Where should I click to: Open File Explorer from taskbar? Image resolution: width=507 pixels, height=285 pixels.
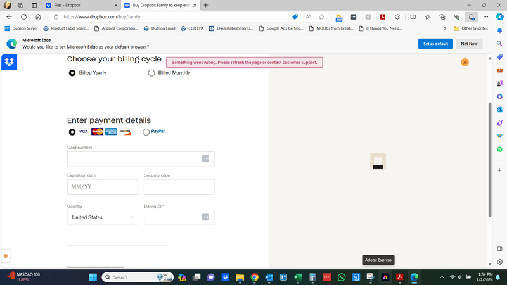point(240,277)
